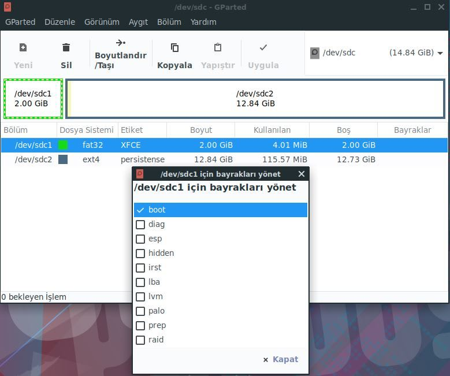Image resolution: width=450 pixels, height=376 pixels.
Task: Click the Sil trash can icon
Action: [x=66, y=47]
